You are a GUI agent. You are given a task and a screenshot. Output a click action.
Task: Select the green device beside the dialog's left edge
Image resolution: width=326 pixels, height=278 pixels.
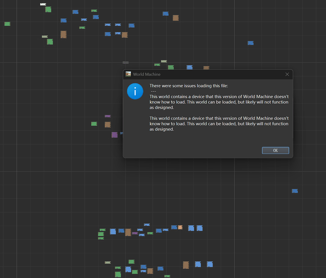click(94, 124)
